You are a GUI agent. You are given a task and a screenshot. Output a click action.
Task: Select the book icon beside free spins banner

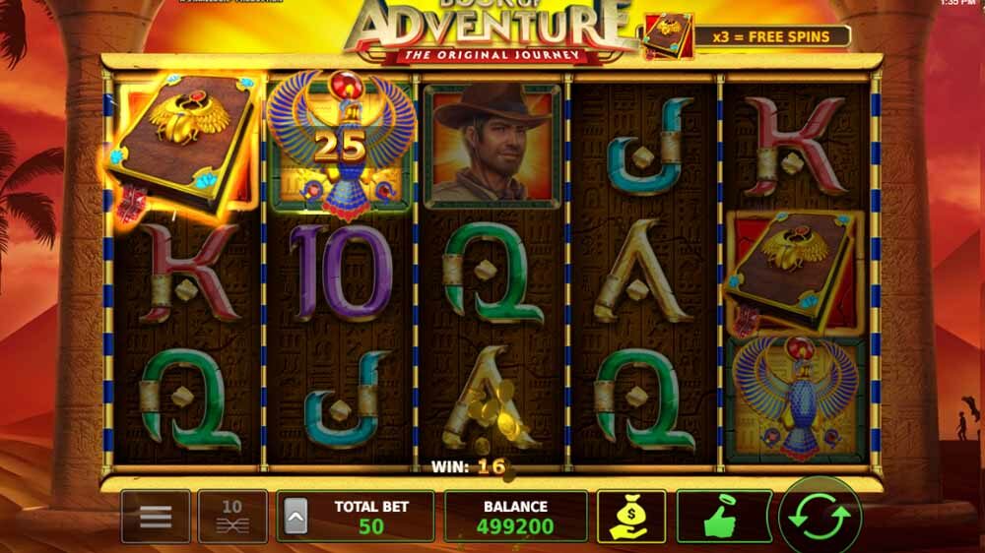point(668,35)
